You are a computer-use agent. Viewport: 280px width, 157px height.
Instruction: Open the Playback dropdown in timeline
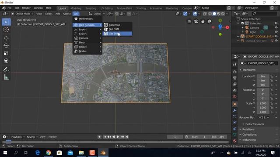17,137
